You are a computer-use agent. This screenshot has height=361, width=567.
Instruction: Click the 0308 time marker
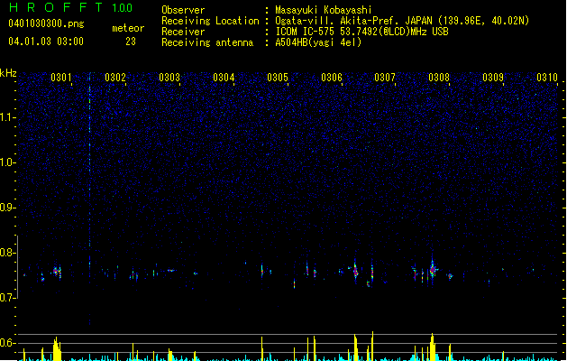(x=439, y=78)
